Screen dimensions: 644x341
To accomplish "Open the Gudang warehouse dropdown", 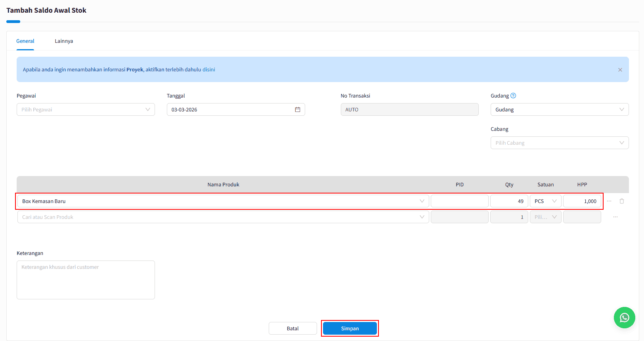I will pos(559,109).
